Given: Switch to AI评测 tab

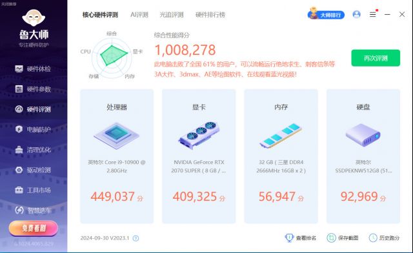Looking at the screenshot, I should click(139, 15).
